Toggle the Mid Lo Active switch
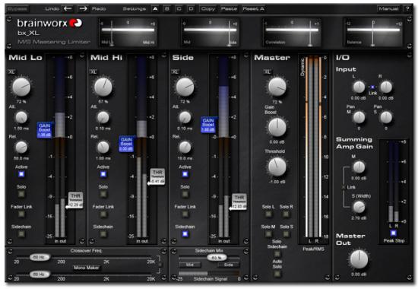This screenshot has height=289, width=418. point(21,174)
